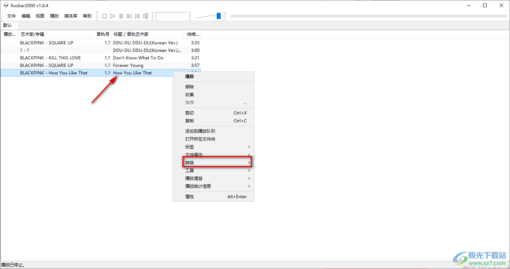Viewport: 510px width, 269px height.
Task: Expand the 播放统计信息 submenu
Action: tap(214, 186)
